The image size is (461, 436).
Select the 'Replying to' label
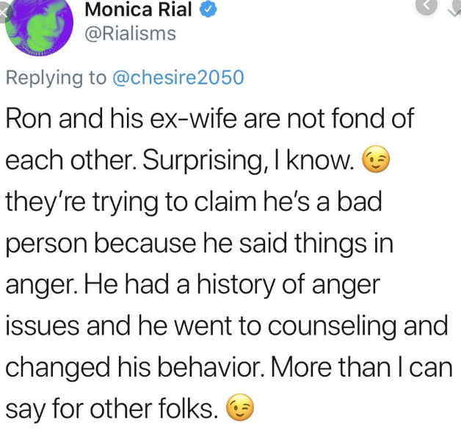click(56, 78)
